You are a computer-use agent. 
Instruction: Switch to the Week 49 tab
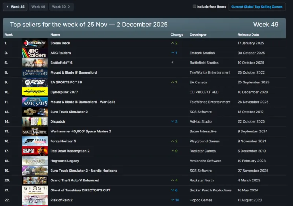[38, 7]
